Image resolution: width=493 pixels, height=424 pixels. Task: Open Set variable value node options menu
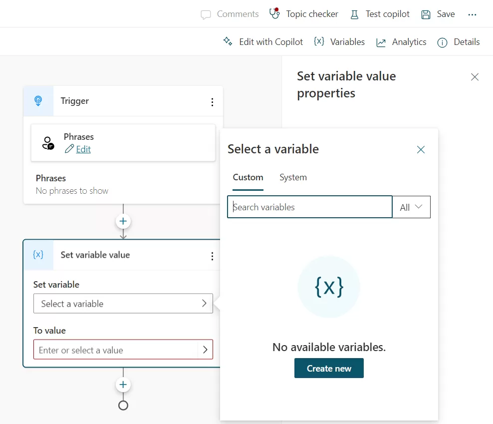(212, 256)
